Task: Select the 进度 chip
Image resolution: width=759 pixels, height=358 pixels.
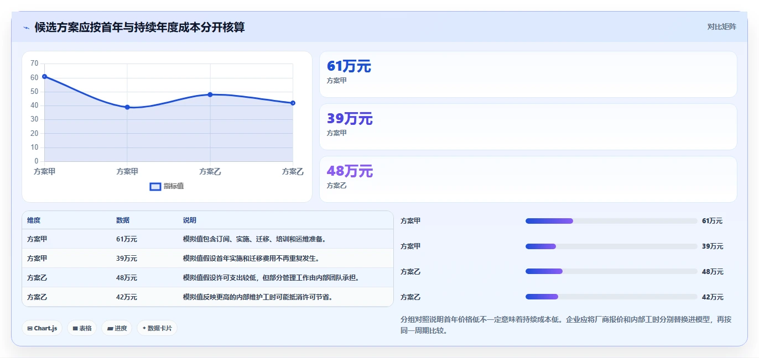Action: click(117, 328)
